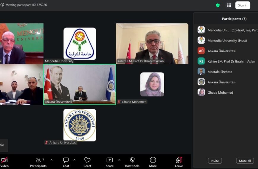Click the Menoufia University (Host) logo avatar

click(201, 41)
